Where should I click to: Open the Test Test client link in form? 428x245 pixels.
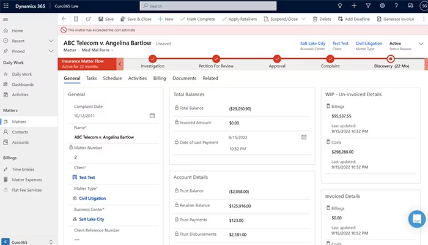coord(87,178)
